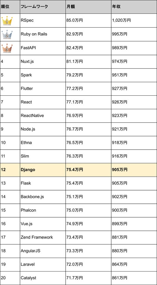Select the Zend Framework cell
Image resolution: width=157 pixels, height=285 pixels.
click(x=43, y=237)
